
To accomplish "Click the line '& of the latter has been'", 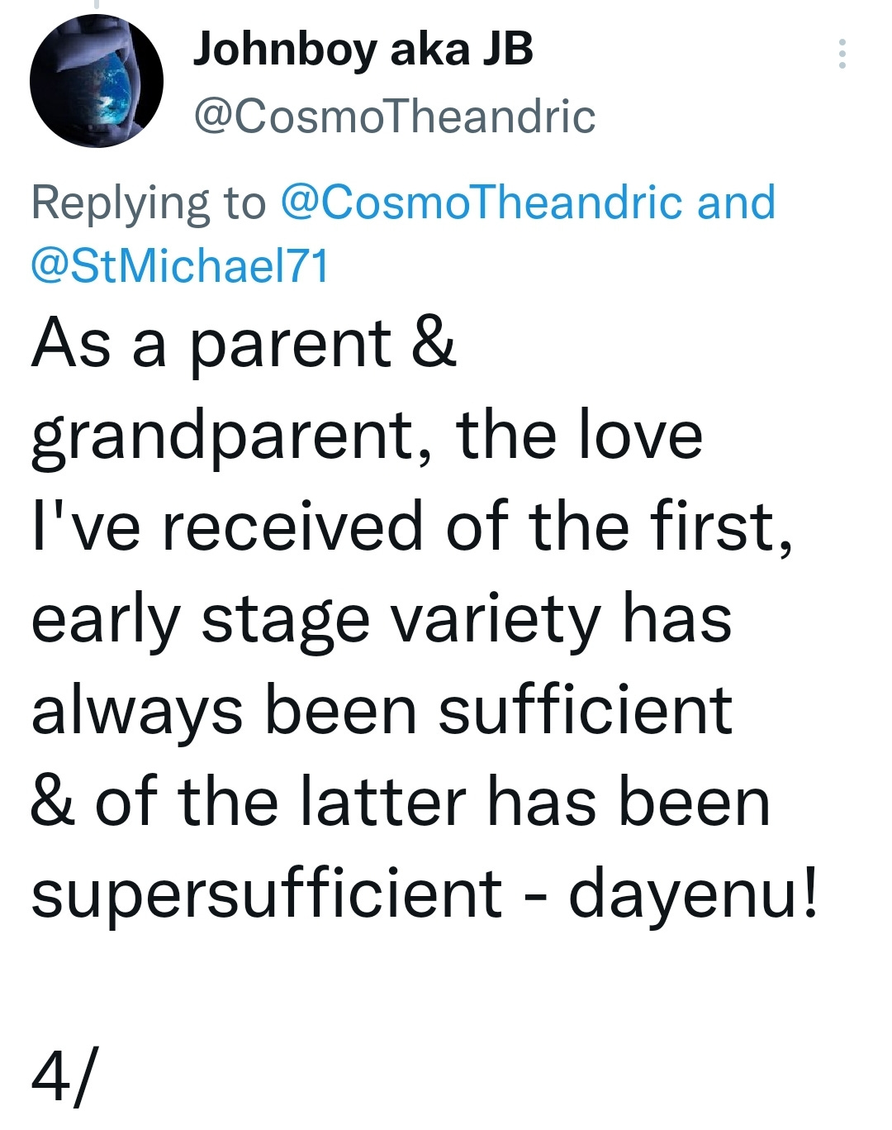I will point(401,803).
